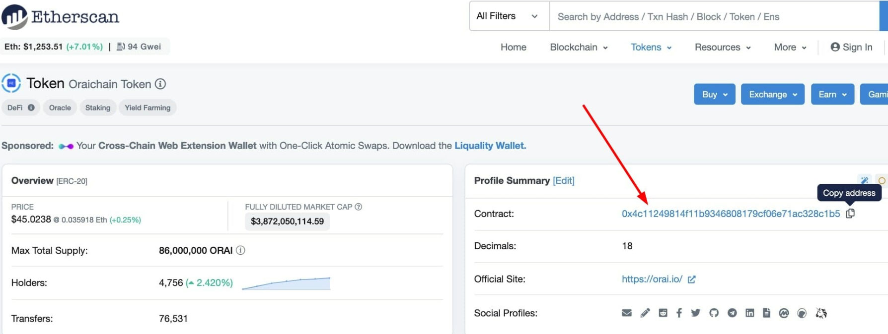Screen dimensions: 888x334
Task: Click the info icon beside Oraichain Token
Action: 160,84
